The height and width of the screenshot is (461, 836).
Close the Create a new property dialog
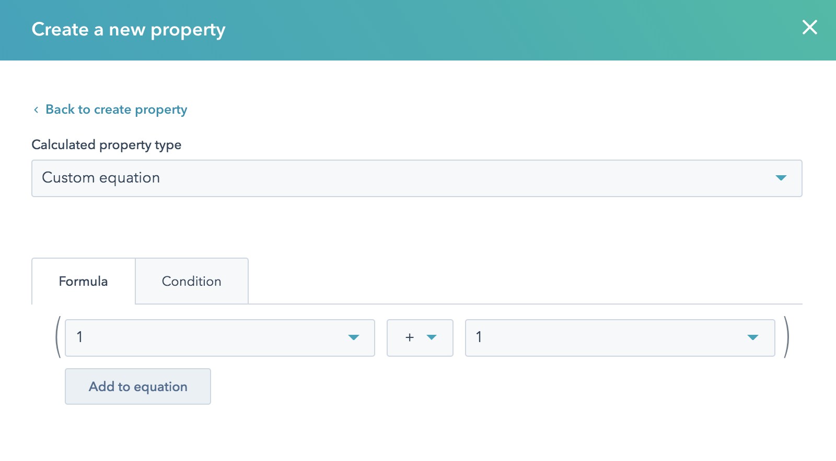click(809, 27)
